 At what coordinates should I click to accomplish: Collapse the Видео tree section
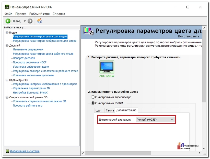[x=7, y=33]
